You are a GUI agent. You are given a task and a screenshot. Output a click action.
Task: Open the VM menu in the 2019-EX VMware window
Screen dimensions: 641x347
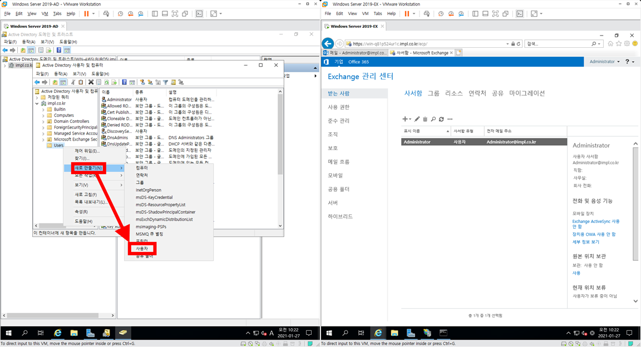pyautogui.click(x=365, y=13)
